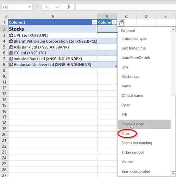
Task: Click the formula bar Enter checkmark icon
Action: (58, 7)
